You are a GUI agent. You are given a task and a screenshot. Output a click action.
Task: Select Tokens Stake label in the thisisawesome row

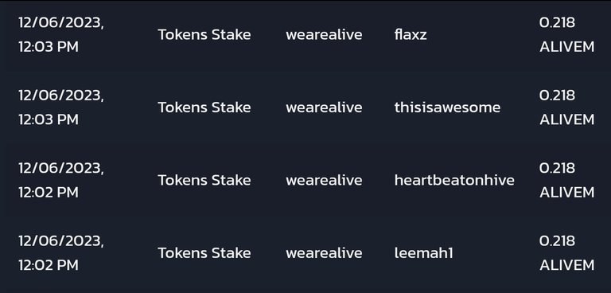[204, 107]
